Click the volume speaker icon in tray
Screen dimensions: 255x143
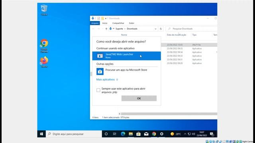point(194,134)
